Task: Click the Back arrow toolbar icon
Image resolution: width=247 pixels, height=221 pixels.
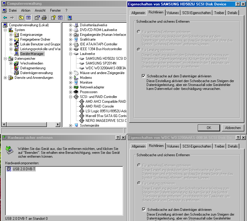Action: pos(5,18)
